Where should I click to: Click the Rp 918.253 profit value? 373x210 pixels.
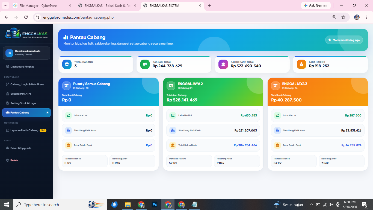[319, 66]
